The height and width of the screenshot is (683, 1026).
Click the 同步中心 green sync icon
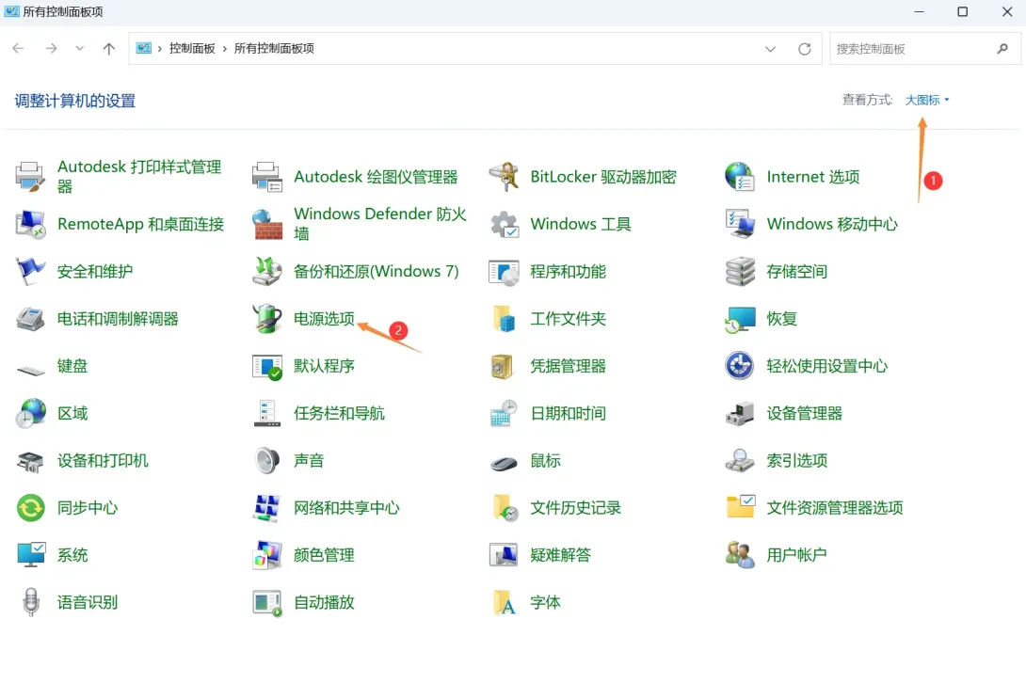coord(30,508)
